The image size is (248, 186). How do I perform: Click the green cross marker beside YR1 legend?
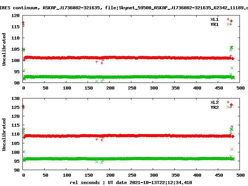coord(228,24)
